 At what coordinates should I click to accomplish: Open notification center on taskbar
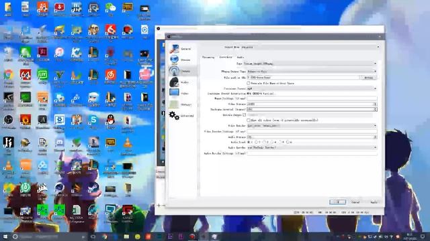423,236
